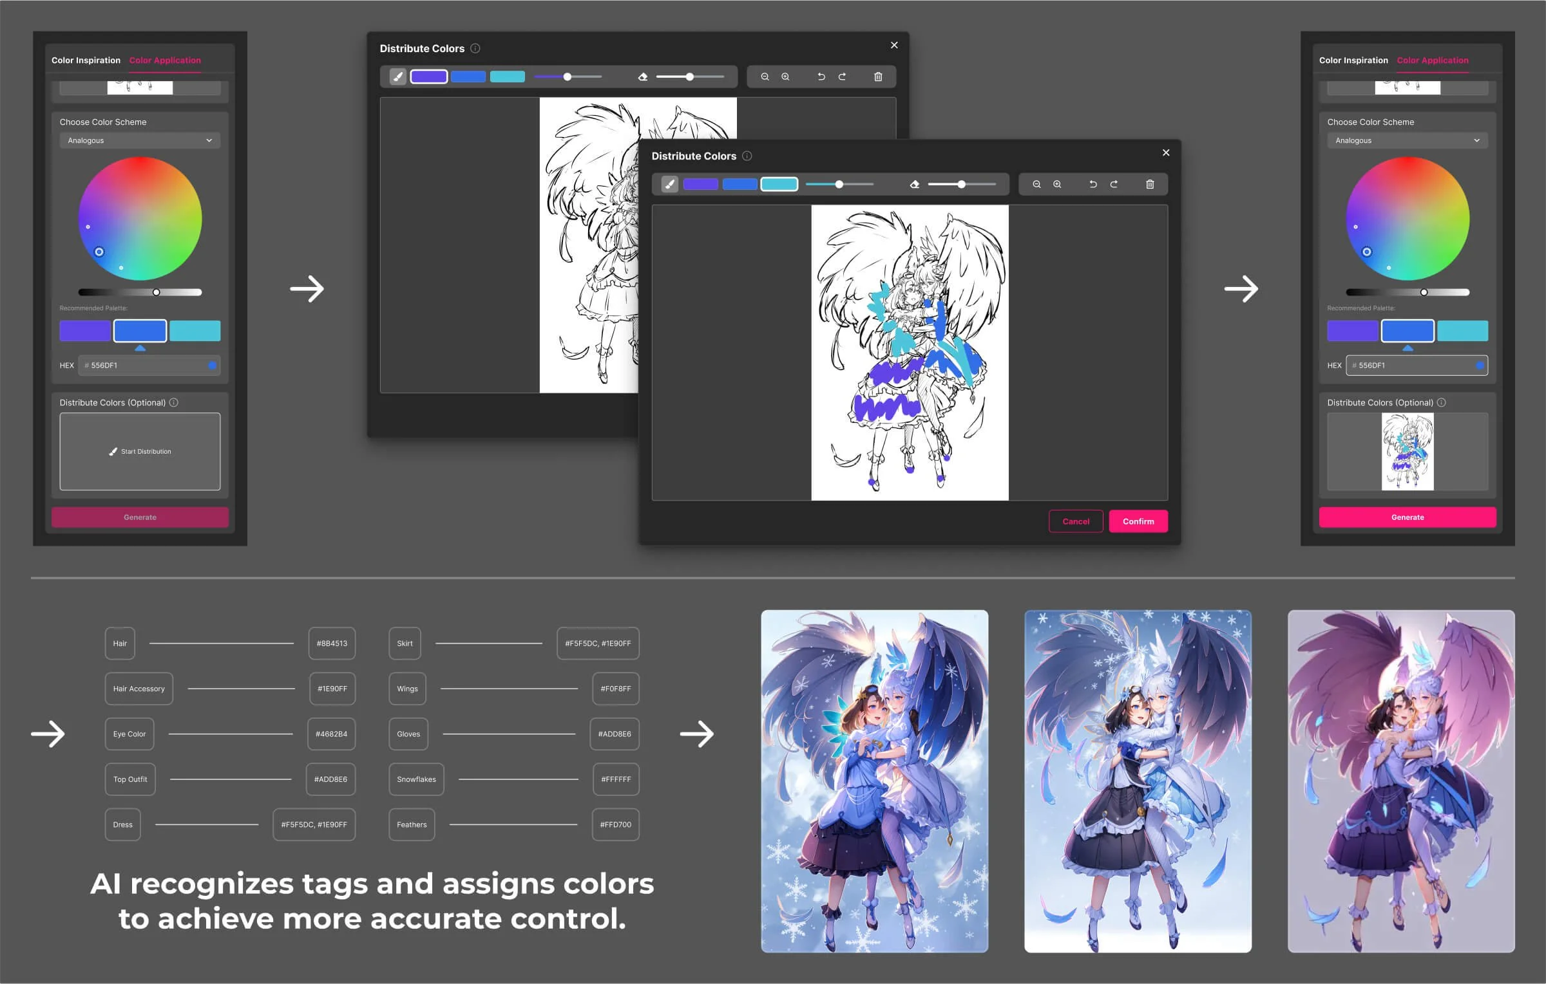Image resolution: width=1546 pixels, height=984 pixels.
Task: Click Start Distribution area in left panel
Action: tap(140, 452)
